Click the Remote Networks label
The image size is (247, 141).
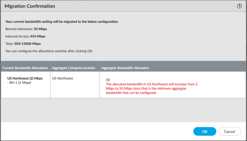[x=19, y=29]
